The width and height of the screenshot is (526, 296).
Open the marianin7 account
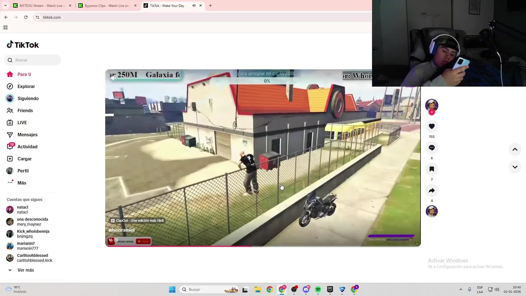(22, 246)
